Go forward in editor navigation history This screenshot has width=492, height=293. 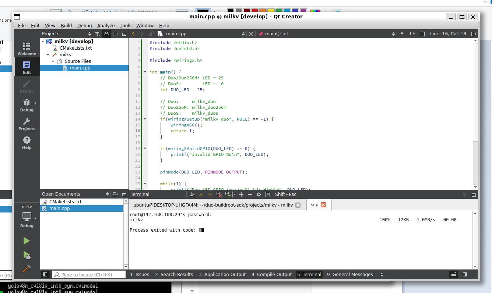pyautogui.click(x=142, y=34)
